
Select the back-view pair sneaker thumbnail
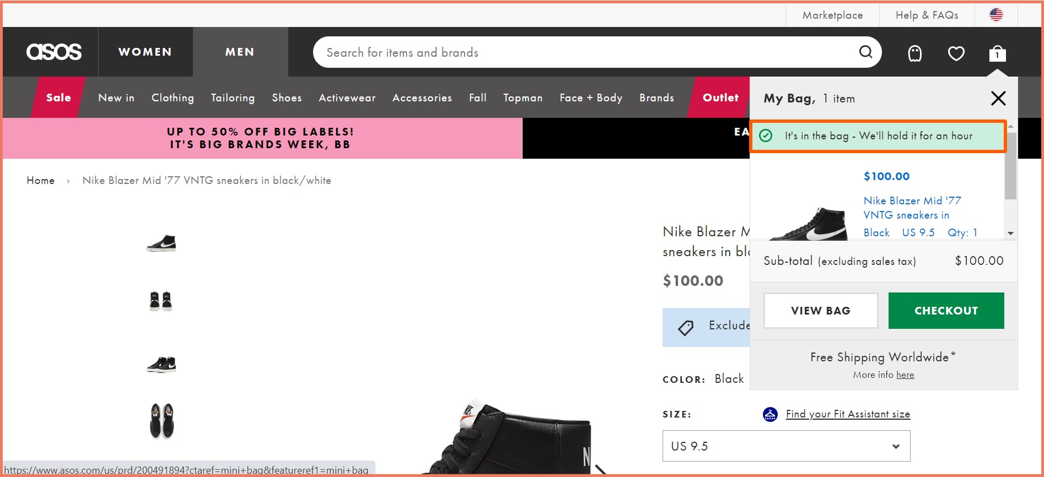pyautogui.click(x=161, y=301)
